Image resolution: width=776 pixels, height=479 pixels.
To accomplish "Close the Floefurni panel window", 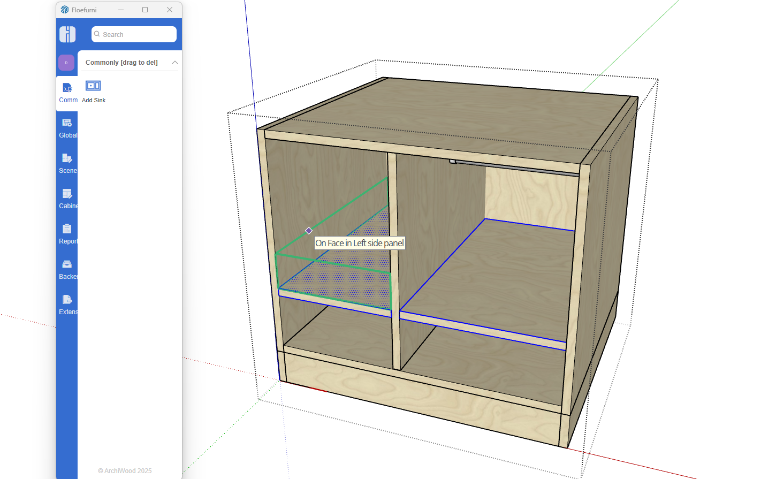I will coord(170,10).
